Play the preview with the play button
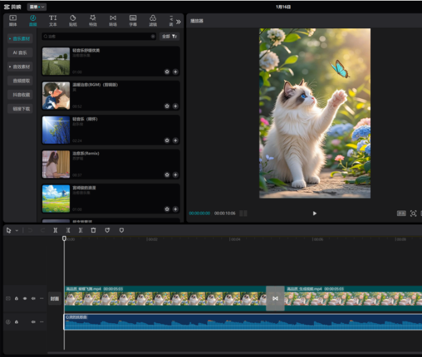The height and width of the screenshot is (357, 422). (314, 213)
